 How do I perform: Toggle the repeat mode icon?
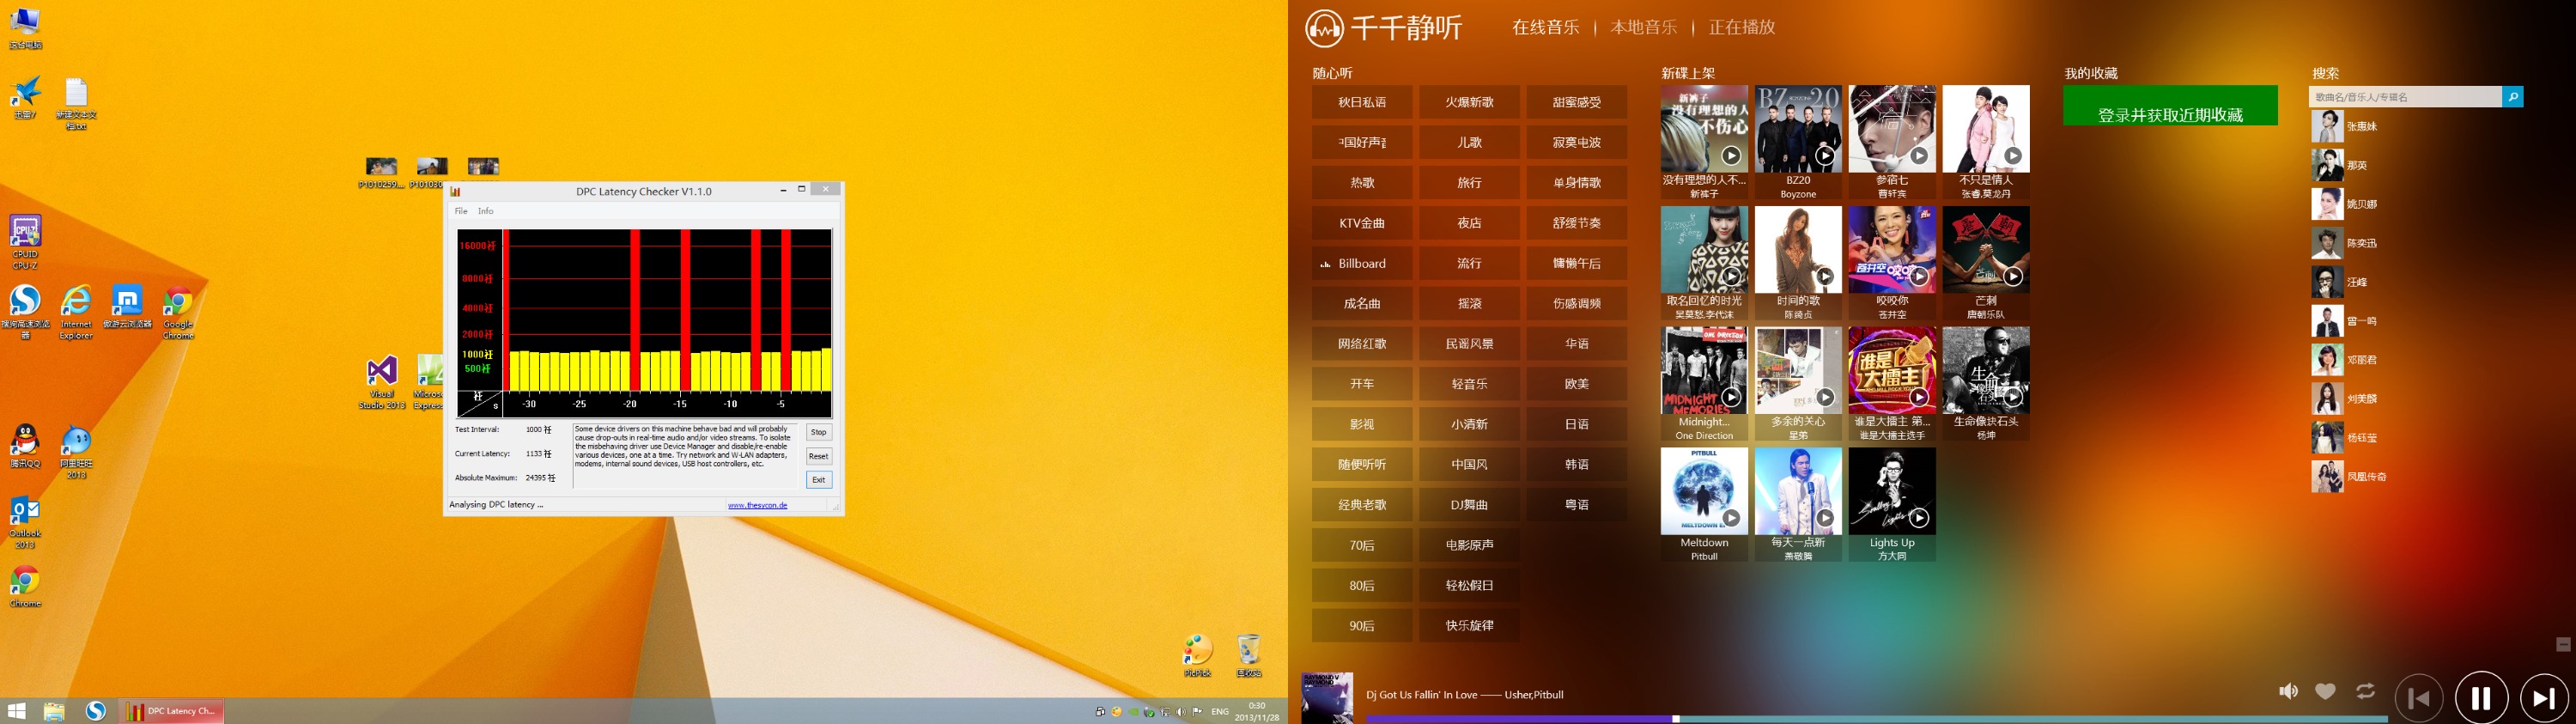[2365, 691]
